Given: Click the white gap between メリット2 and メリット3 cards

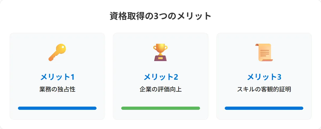Looking at the screenshot, I should pos(212,76).
